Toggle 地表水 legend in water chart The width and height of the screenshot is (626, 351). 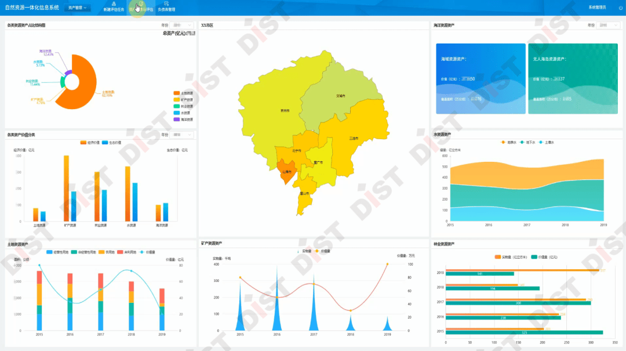point(509,142)
